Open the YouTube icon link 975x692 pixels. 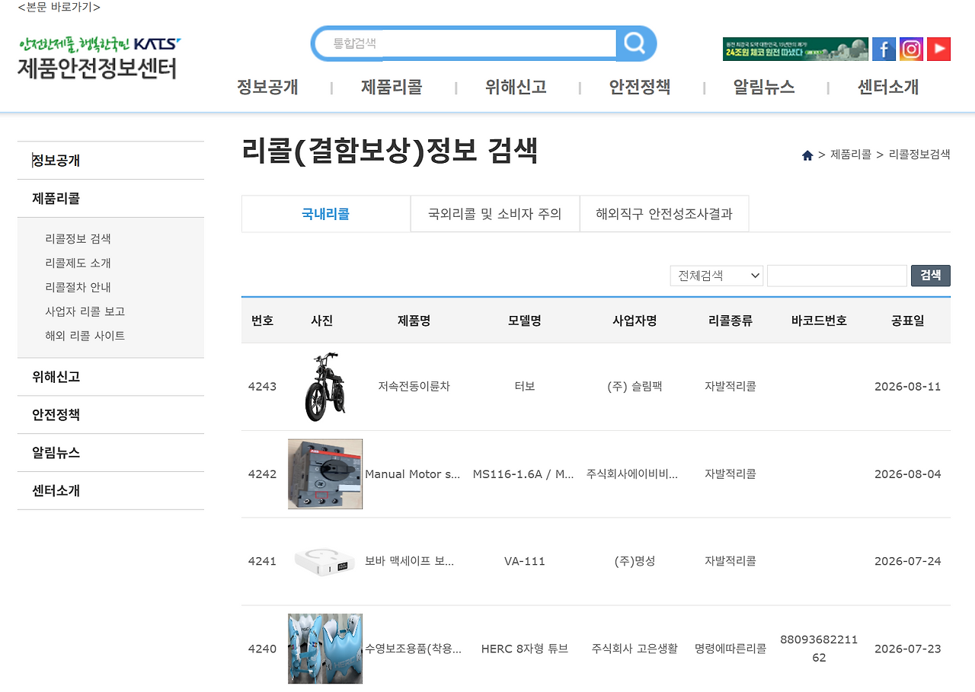pyautogui.click(x=938, y=49)
